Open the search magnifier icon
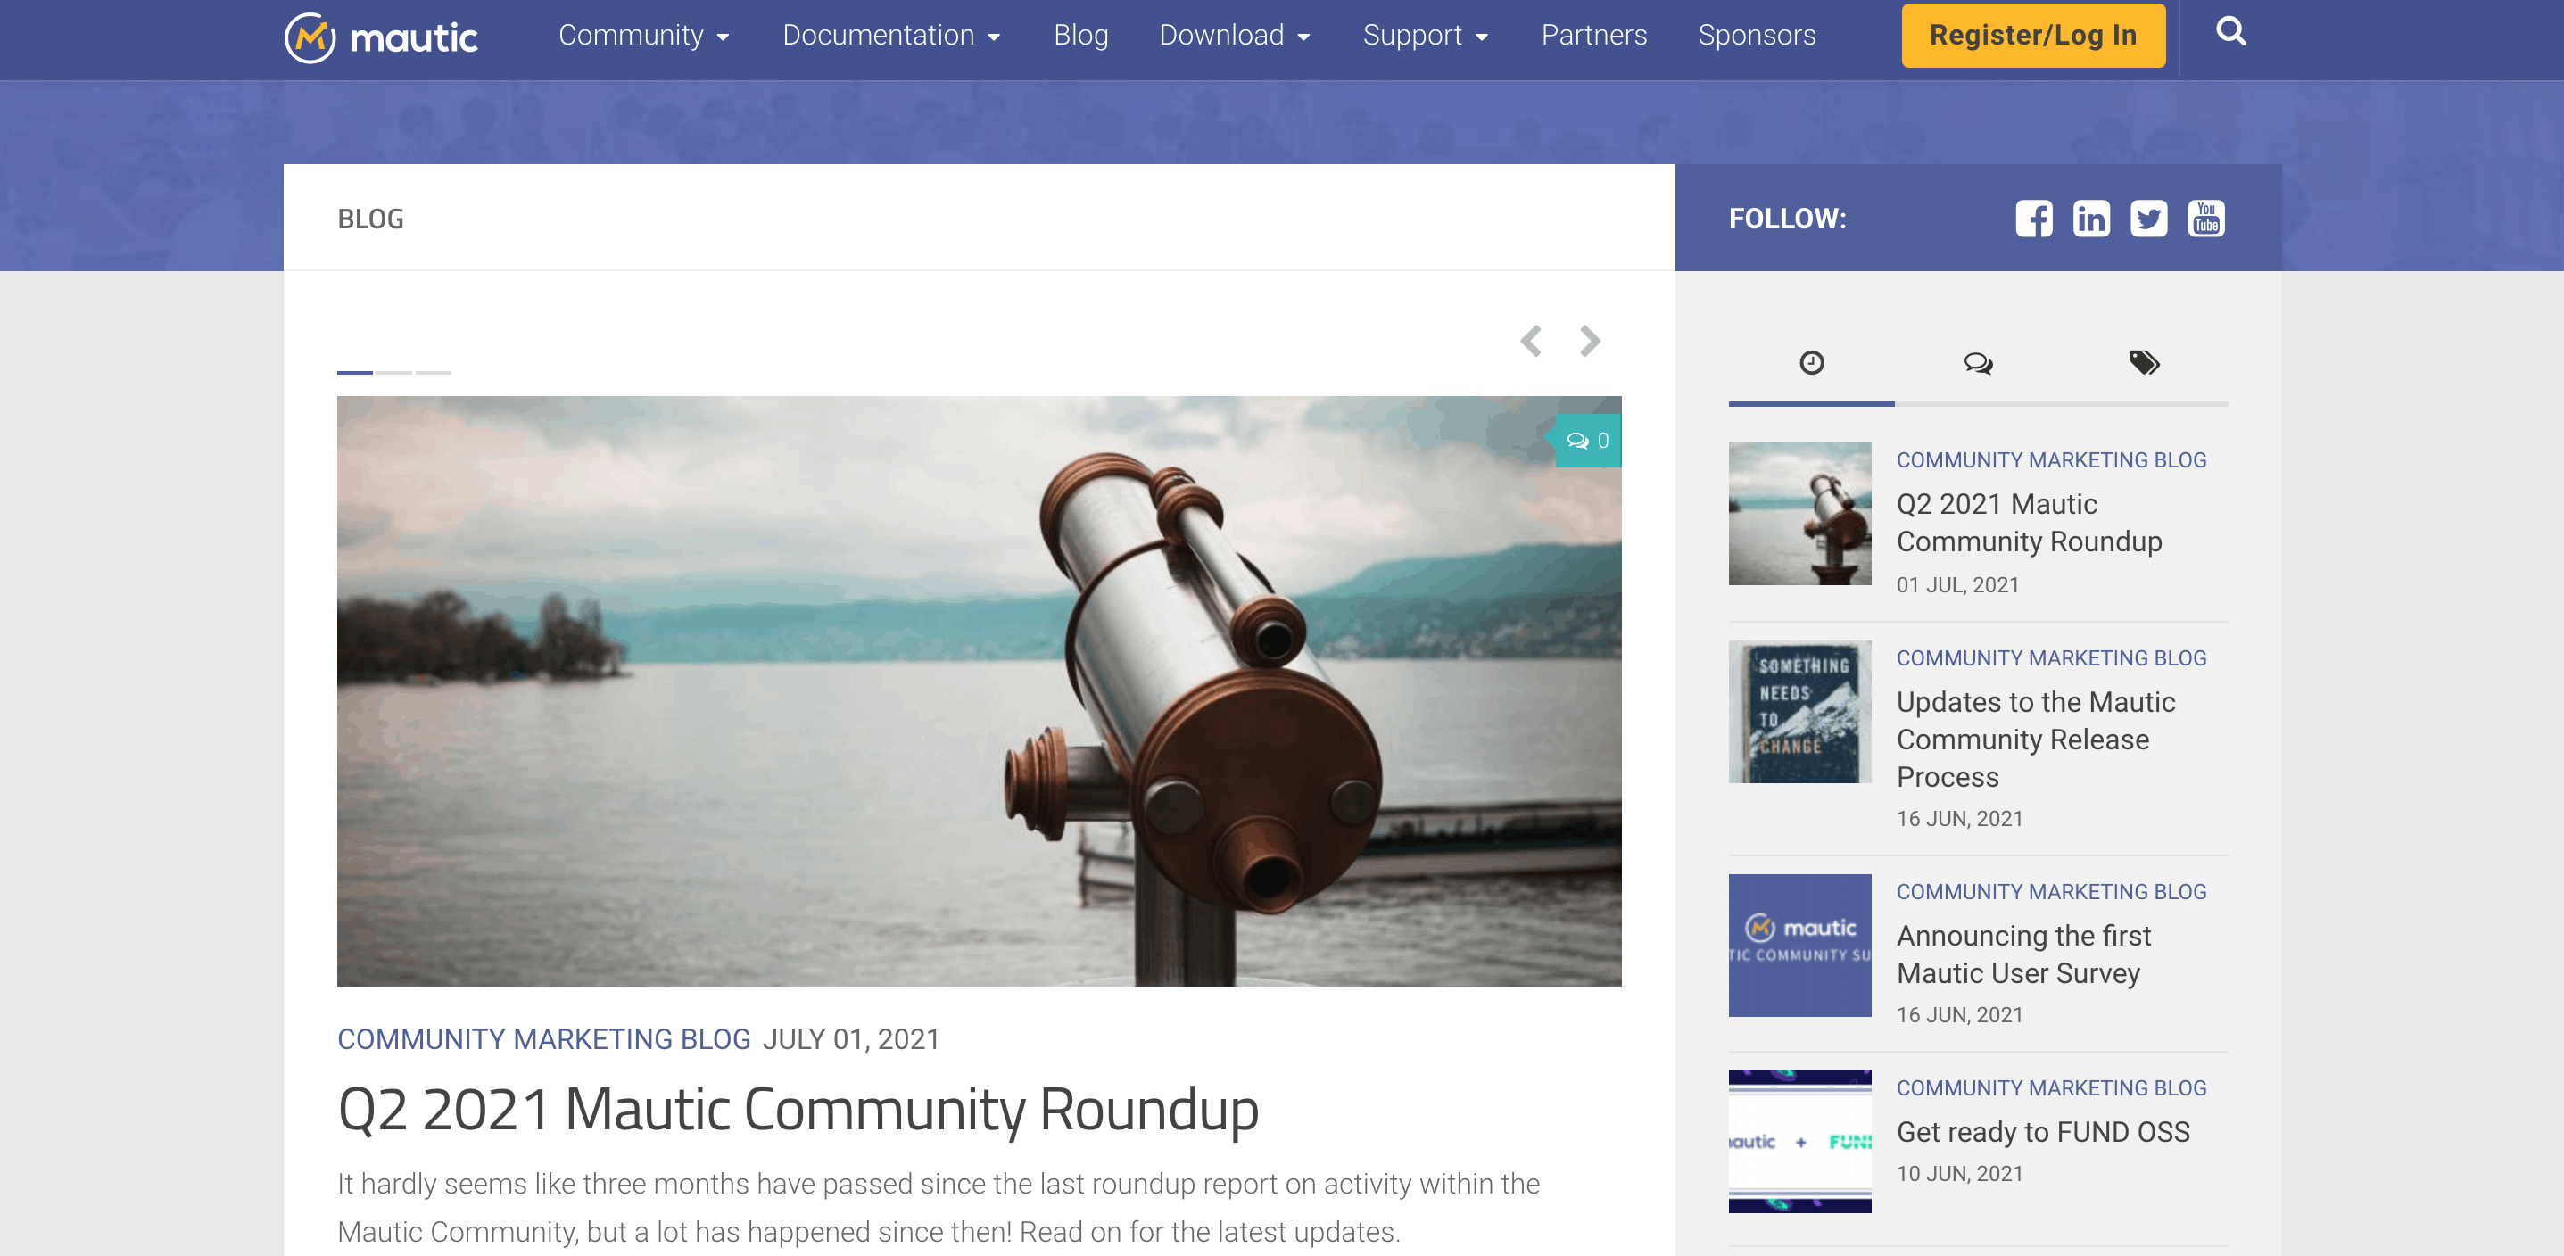 (x=2230, y=32)
